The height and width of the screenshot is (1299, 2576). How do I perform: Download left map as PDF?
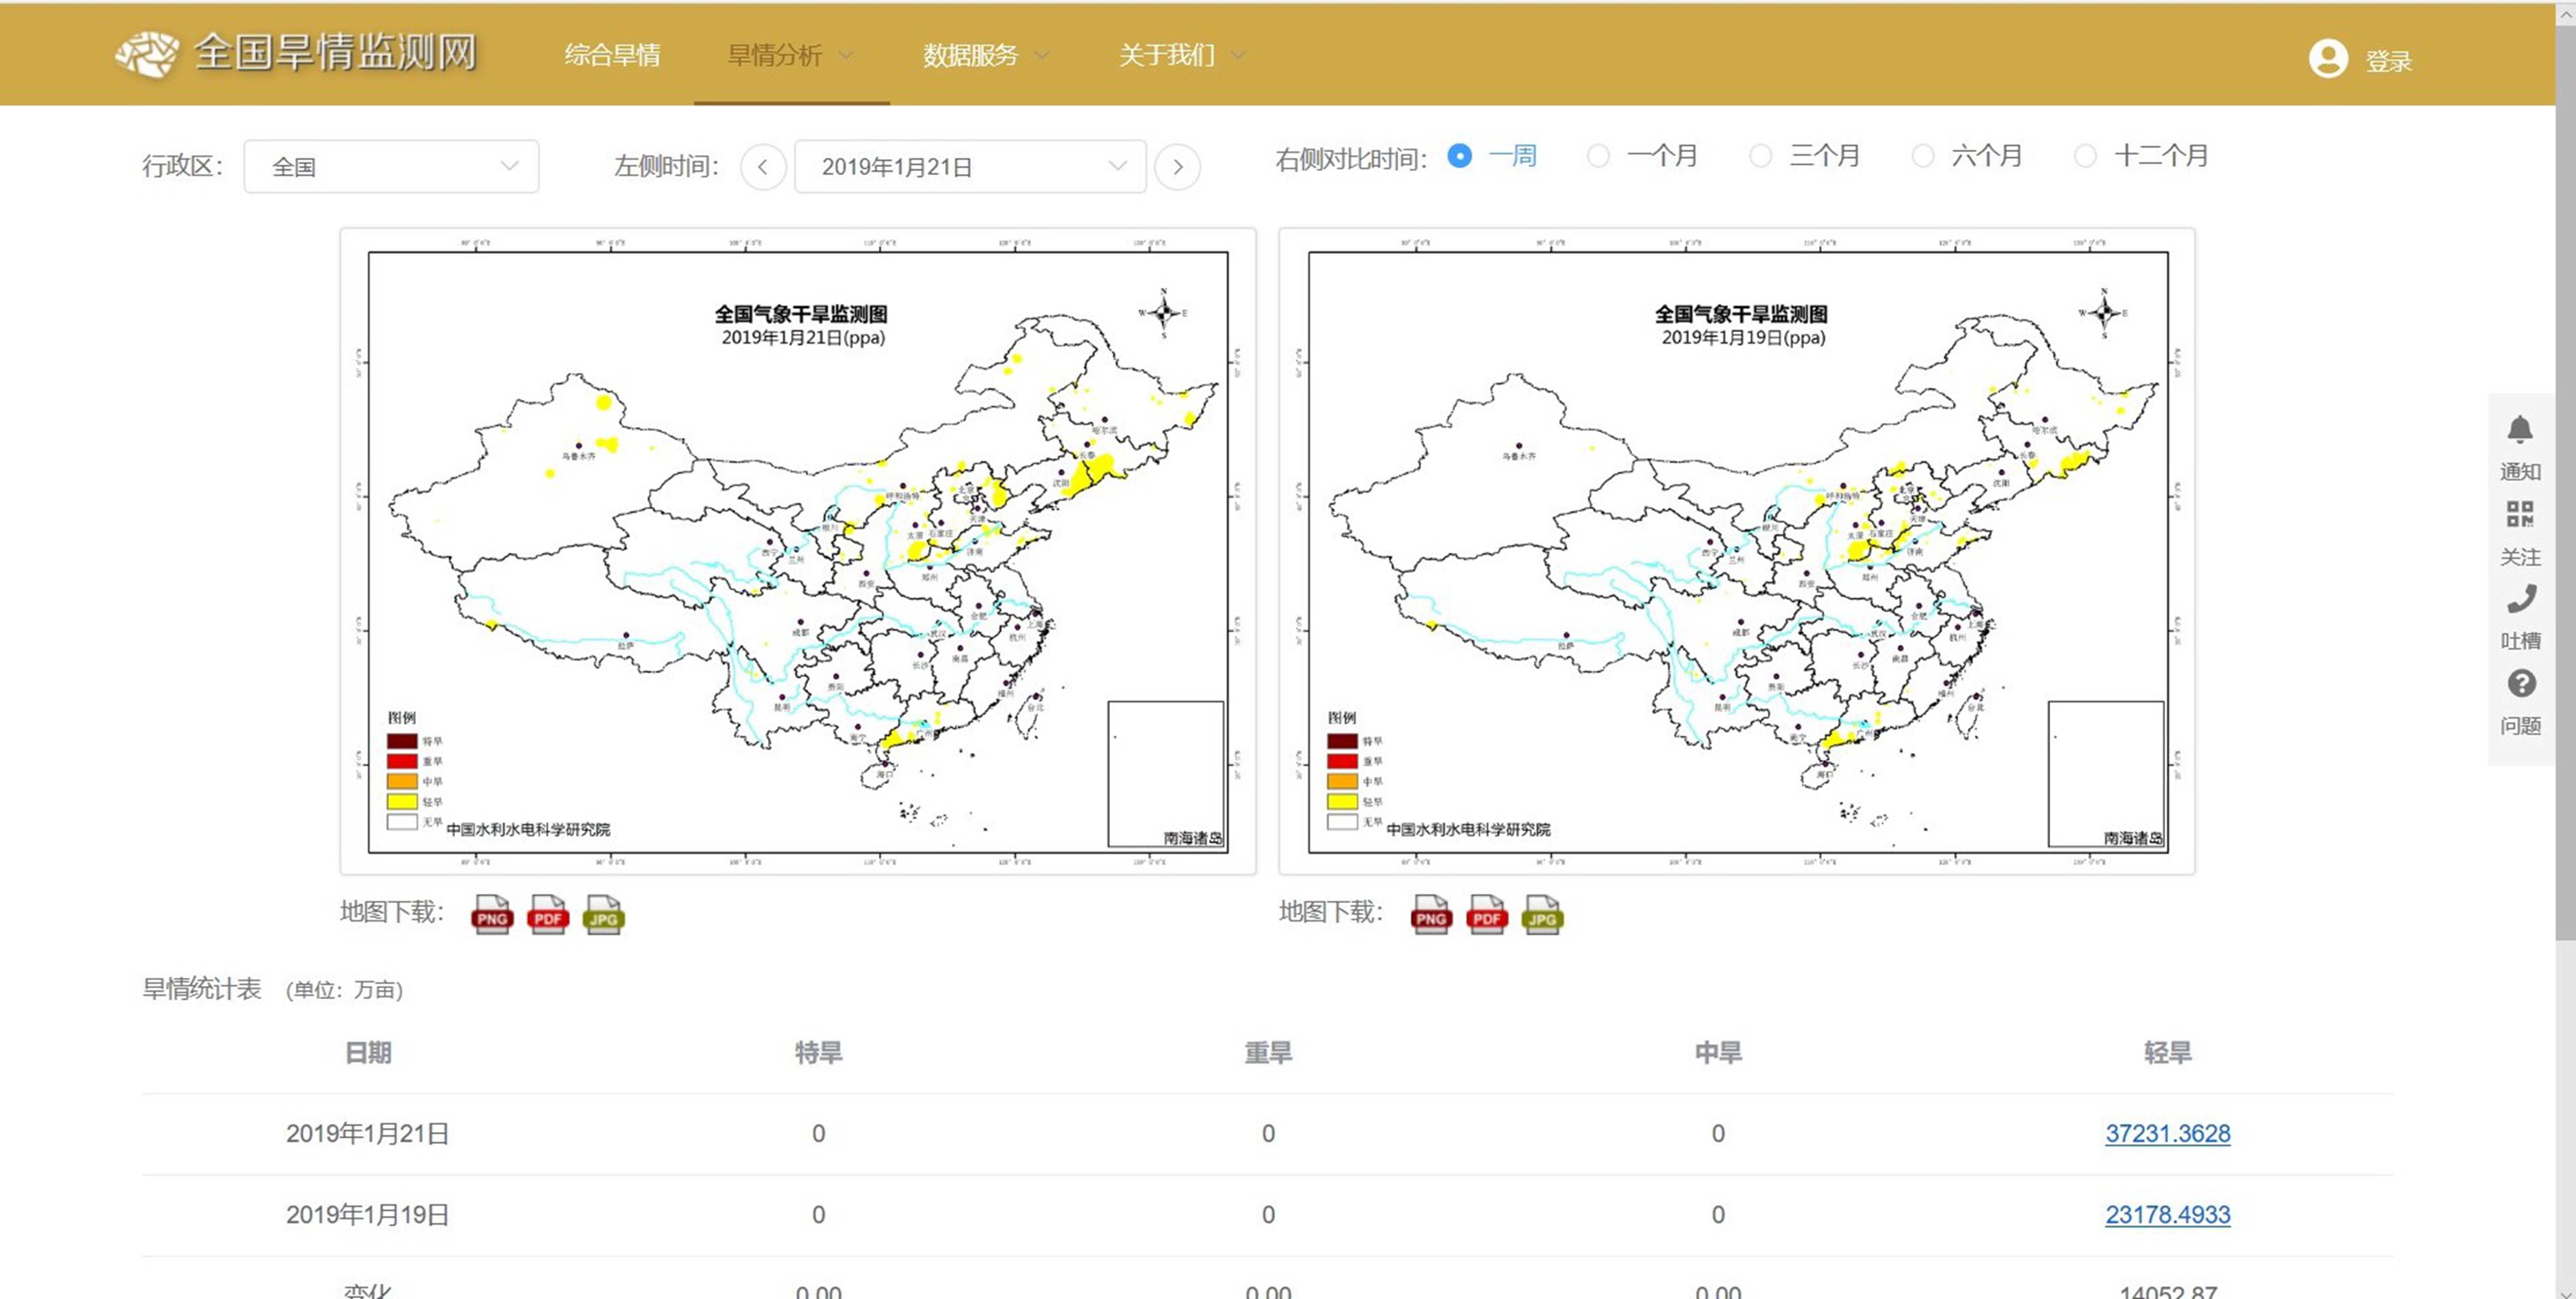[547, 915]
